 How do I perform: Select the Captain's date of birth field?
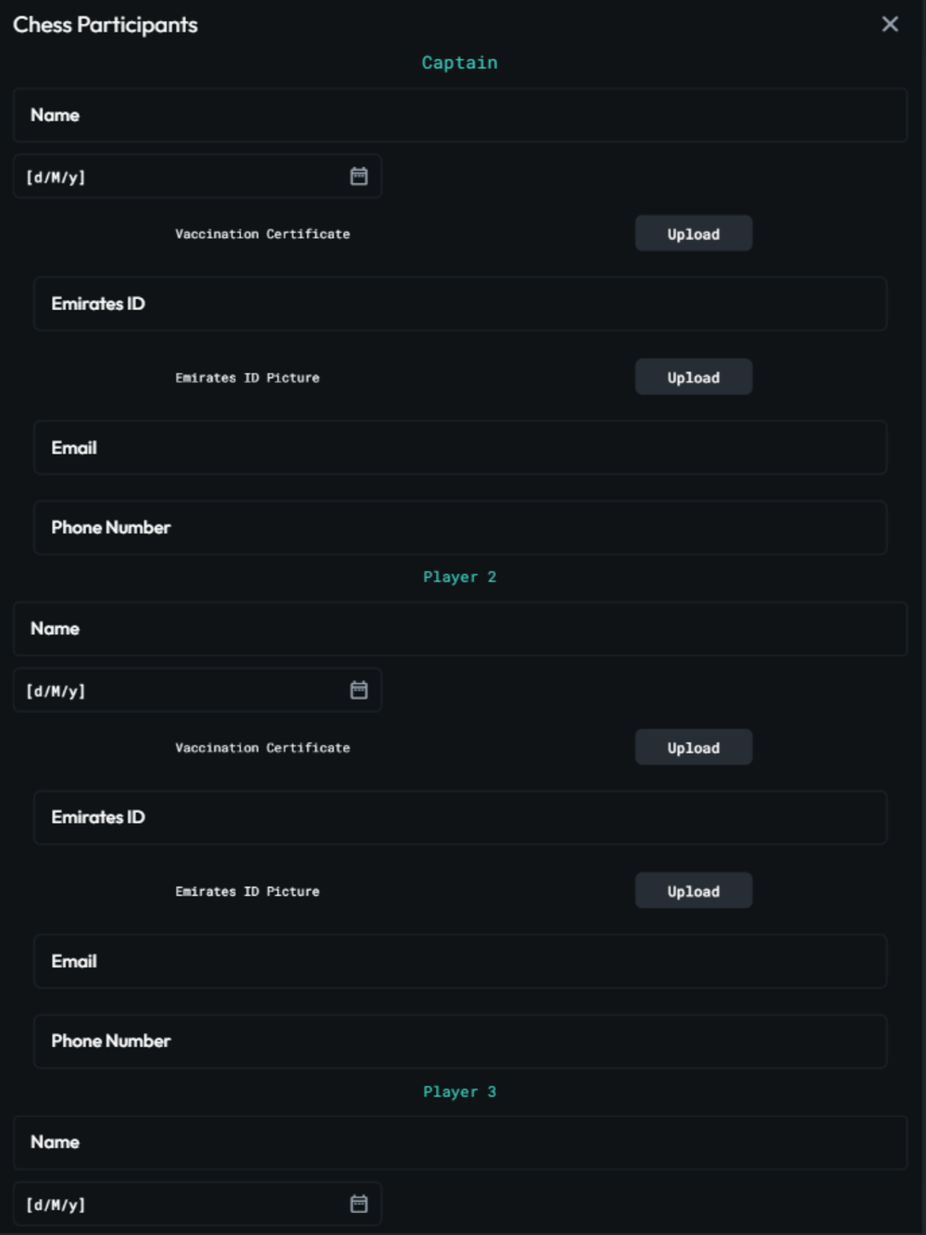197,176
